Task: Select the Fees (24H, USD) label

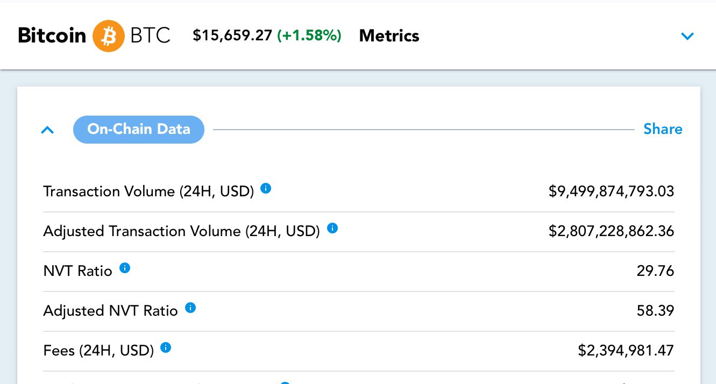Action: (98, 351)
